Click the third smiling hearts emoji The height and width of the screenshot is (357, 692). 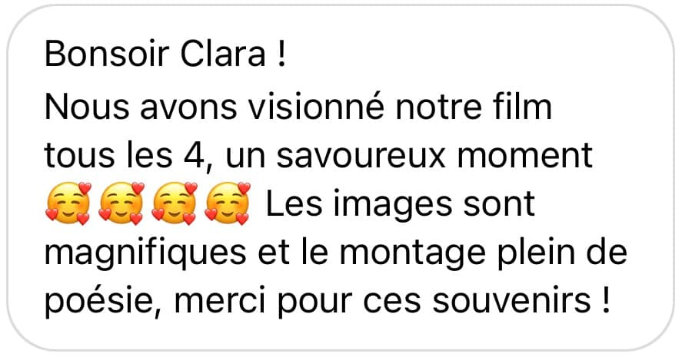(175, 203)
